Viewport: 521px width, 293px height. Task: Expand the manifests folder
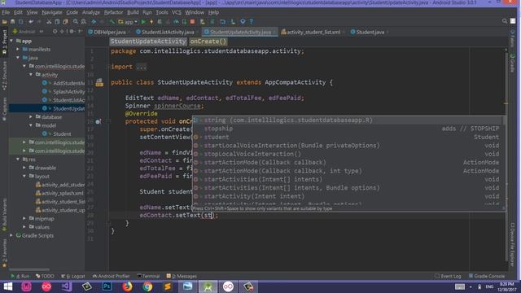tap(18, 50)
